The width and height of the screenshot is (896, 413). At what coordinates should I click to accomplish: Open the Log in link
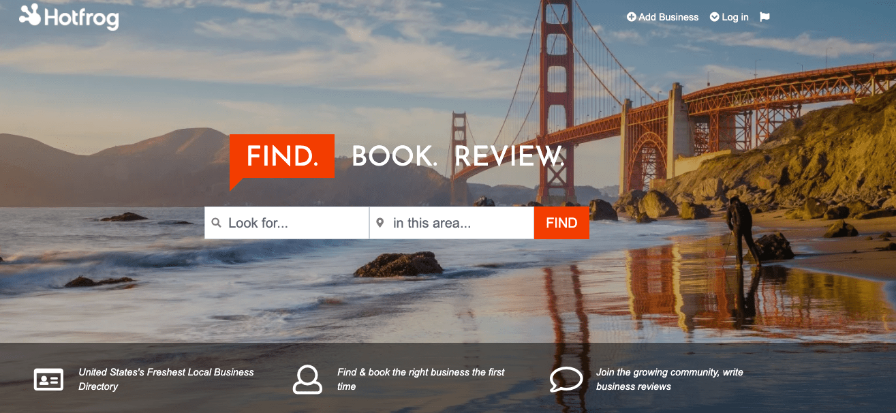tap(735, 17)
